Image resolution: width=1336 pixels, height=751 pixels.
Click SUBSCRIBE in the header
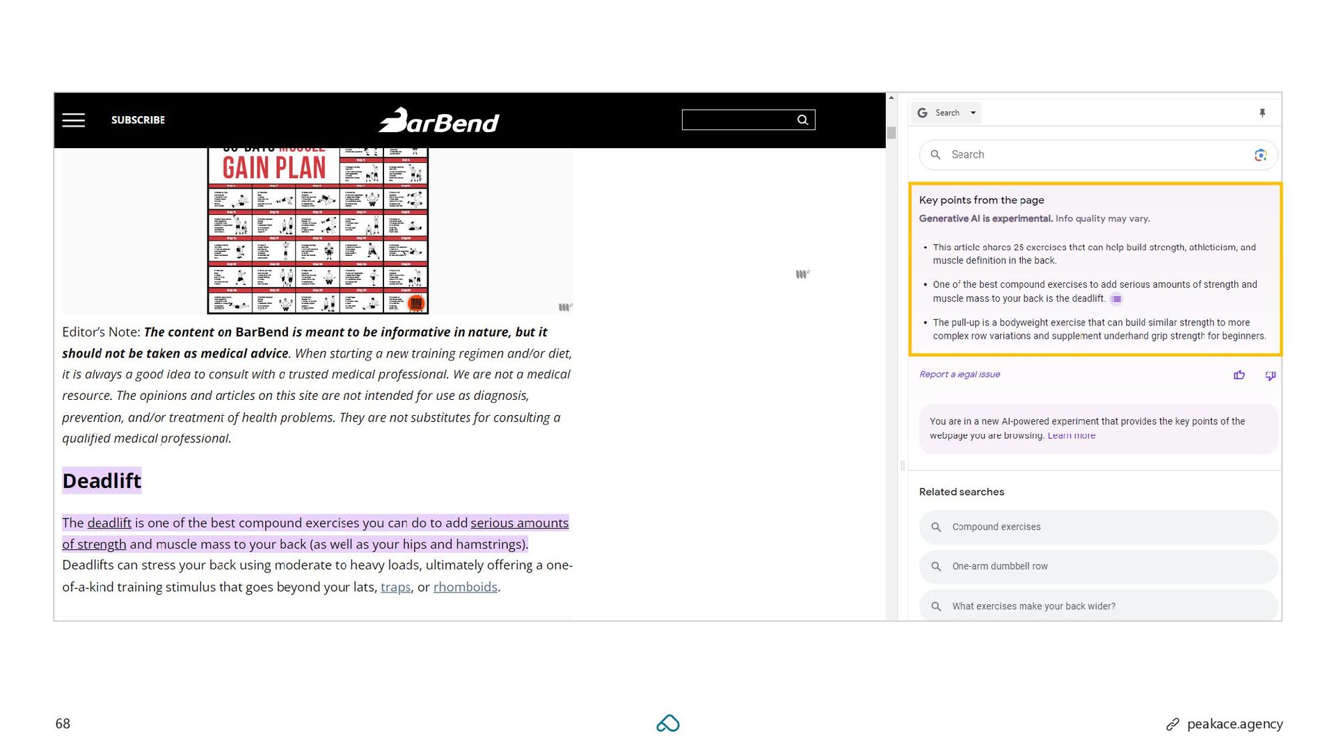point(138,120)
